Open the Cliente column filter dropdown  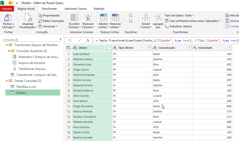[x=109, y=48]
